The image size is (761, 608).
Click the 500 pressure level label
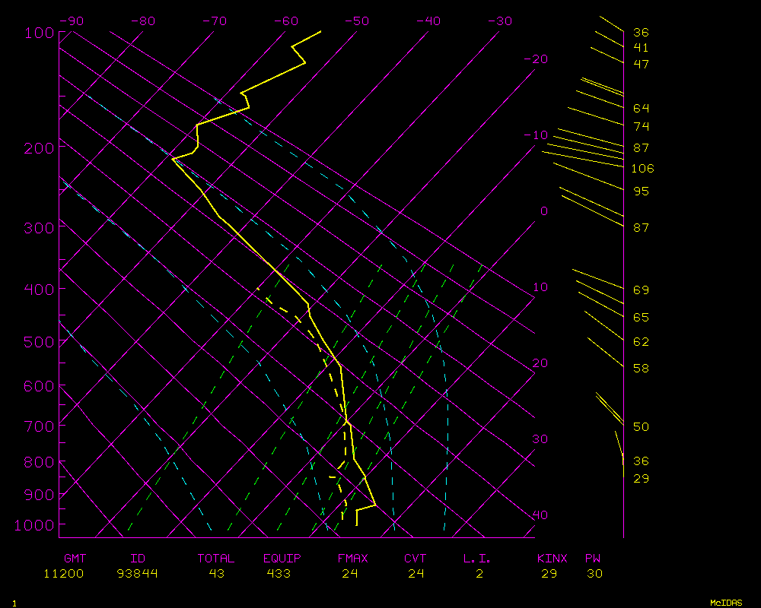(39, 342)
